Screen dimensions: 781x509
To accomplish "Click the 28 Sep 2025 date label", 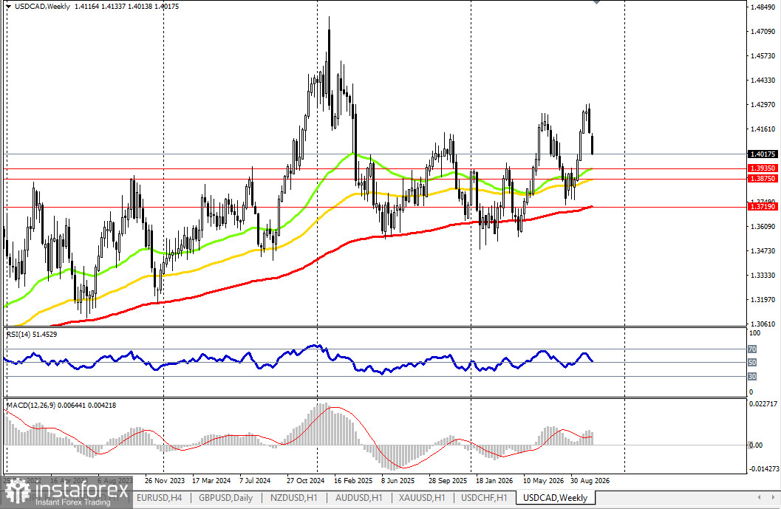I will pos(447,481).
